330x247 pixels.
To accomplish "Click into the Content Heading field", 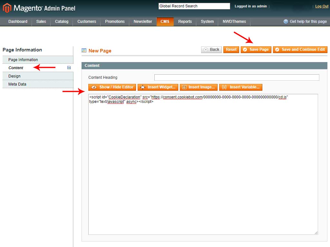I will click(237, 78).
